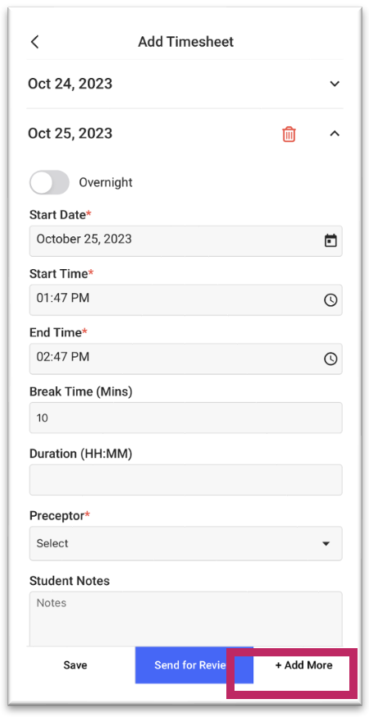Click the clock icon in End Time

(x=330, y=359)
